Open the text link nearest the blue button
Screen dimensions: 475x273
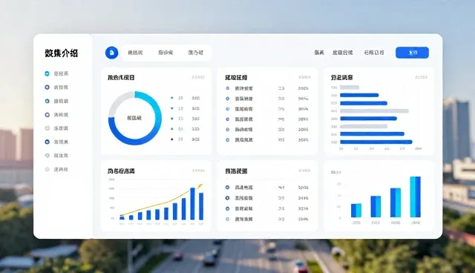coord(374,53)
